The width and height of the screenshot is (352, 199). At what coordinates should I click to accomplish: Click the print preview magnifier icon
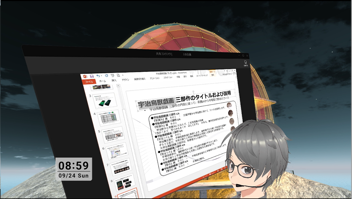[118, 75]
